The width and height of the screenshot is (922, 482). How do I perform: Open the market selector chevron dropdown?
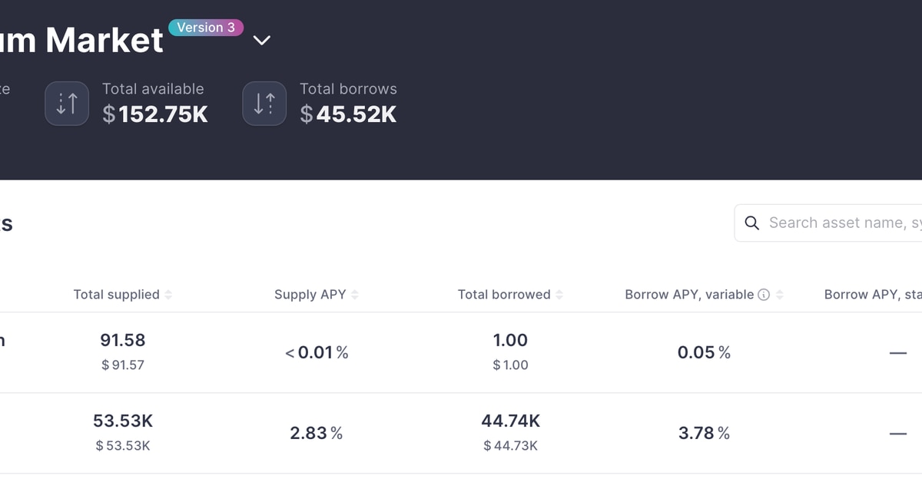pos(262,40)
